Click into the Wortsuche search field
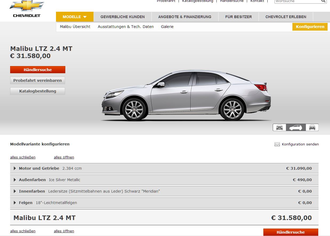The width and height of the screenshot is (330, 236). [297, 1]
